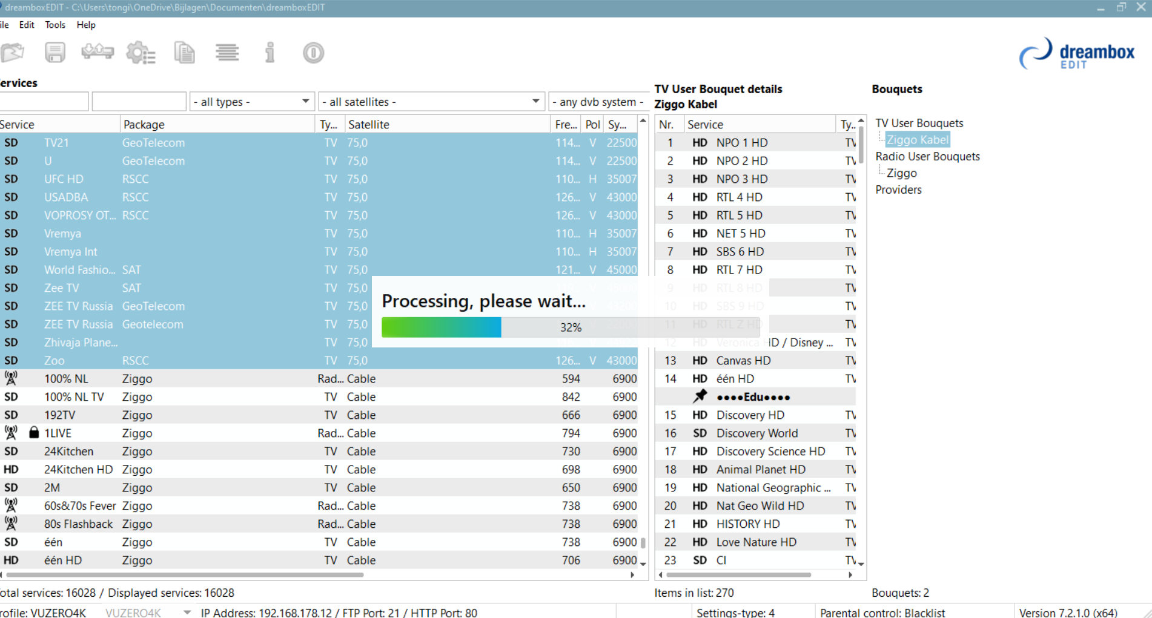The height and width of the screenshot is (618, 1152).
Task: Open the all types filter dropdown
Action: click(x=252, y=102)
